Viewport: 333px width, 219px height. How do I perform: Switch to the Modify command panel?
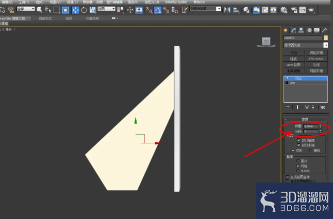click(x=293, y=30)
